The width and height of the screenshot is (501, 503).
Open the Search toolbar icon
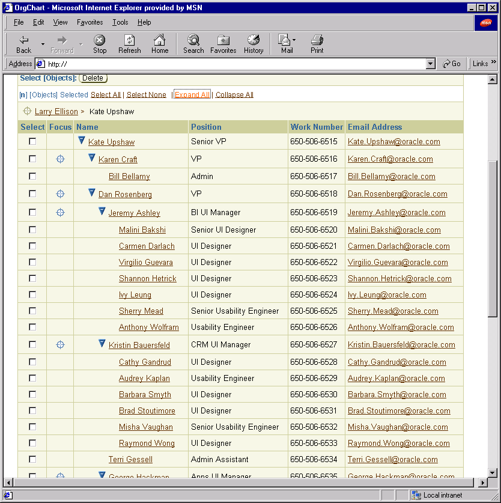click(x=193, y=44)
